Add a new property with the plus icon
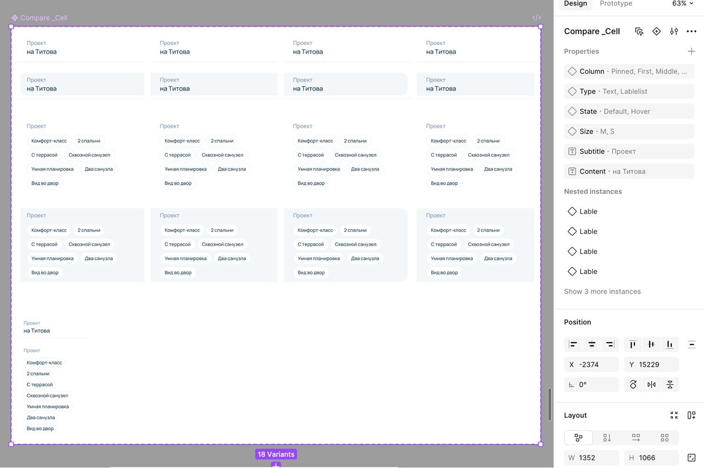This screenshot has height=468, width=704. [691, 52]
